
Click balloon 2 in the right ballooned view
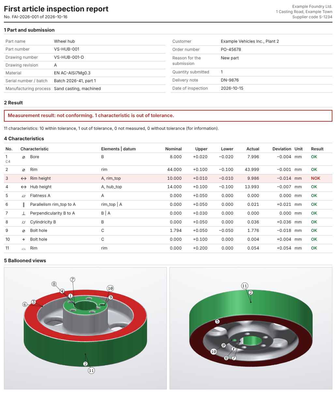[251, 293]
